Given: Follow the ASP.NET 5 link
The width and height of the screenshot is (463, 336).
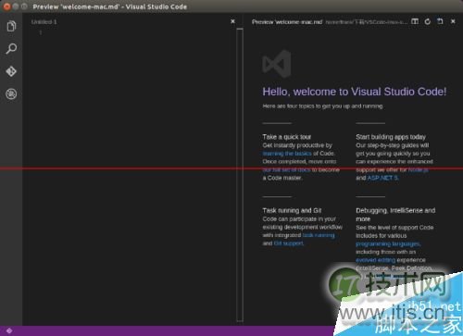Looking at the screenshot, I should tap(382, 178).
